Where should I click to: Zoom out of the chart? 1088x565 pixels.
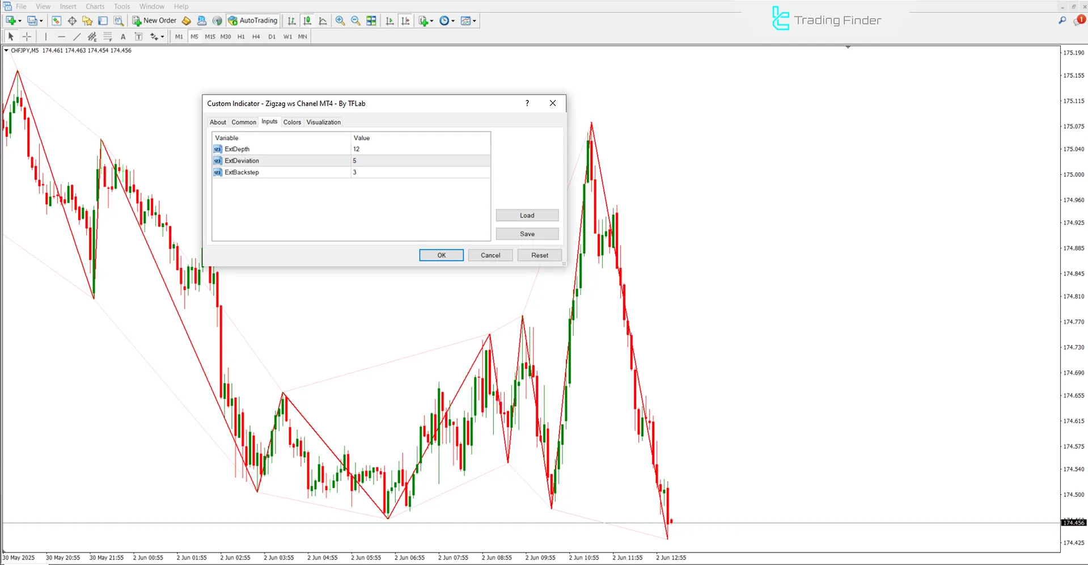[x=355, y=20]
